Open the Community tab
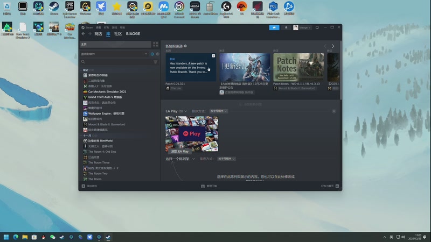Viewport: 431px width, 242px height. [118, 34]
